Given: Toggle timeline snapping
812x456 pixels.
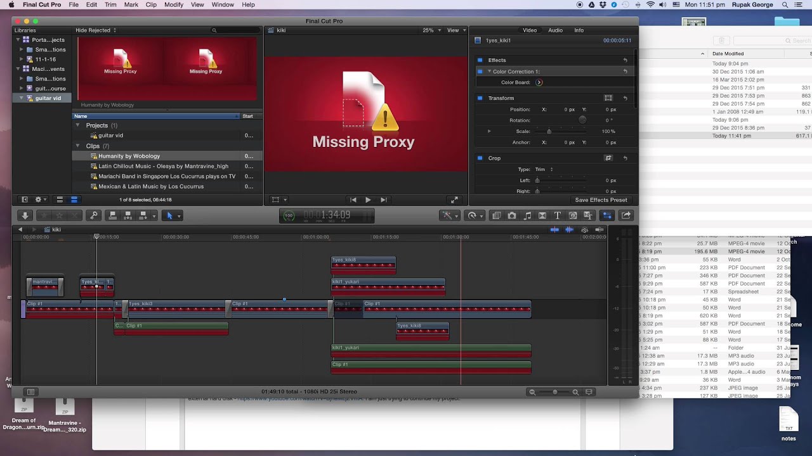Looking at the screenshot, I should click(599, 229).
